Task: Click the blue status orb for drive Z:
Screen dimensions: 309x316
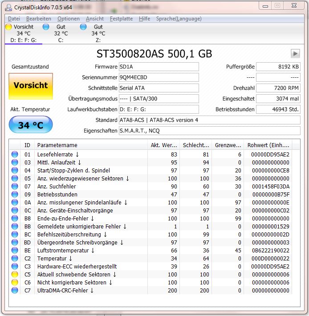Action: click(83, 27)
